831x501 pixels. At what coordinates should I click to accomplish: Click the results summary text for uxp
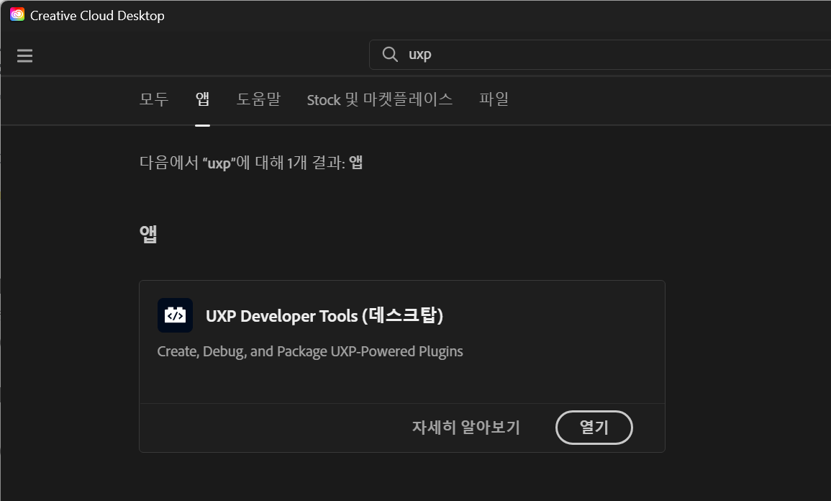pyautogui.click(x=251, y=162)
